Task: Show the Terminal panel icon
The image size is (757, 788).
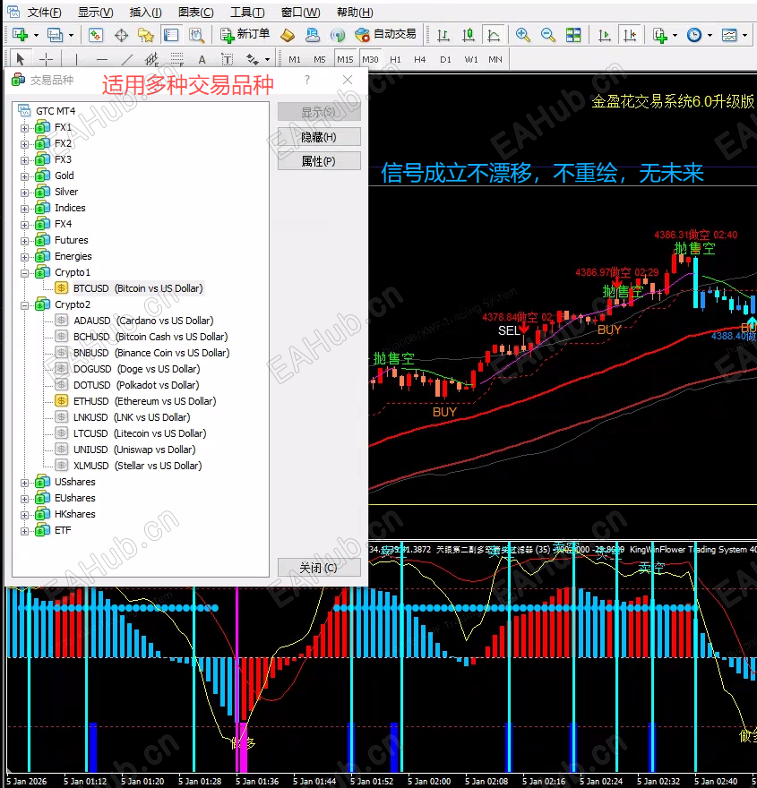Action: pyautogui.click(x=171, y=35)
